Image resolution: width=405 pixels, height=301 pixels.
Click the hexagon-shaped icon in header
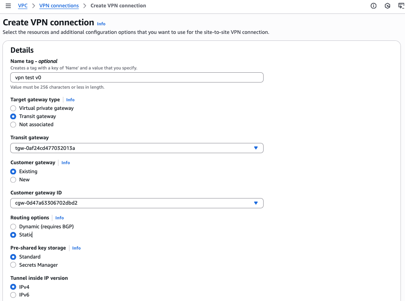387,6
